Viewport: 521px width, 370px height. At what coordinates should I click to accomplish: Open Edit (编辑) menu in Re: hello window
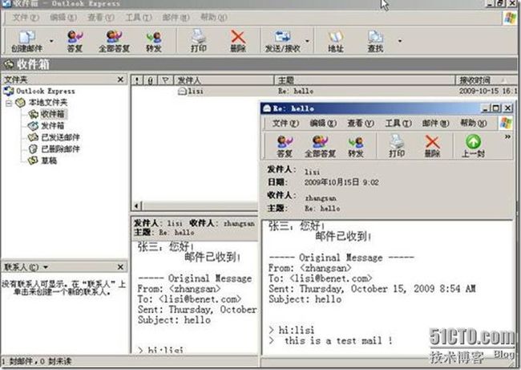tap(323, 124)
